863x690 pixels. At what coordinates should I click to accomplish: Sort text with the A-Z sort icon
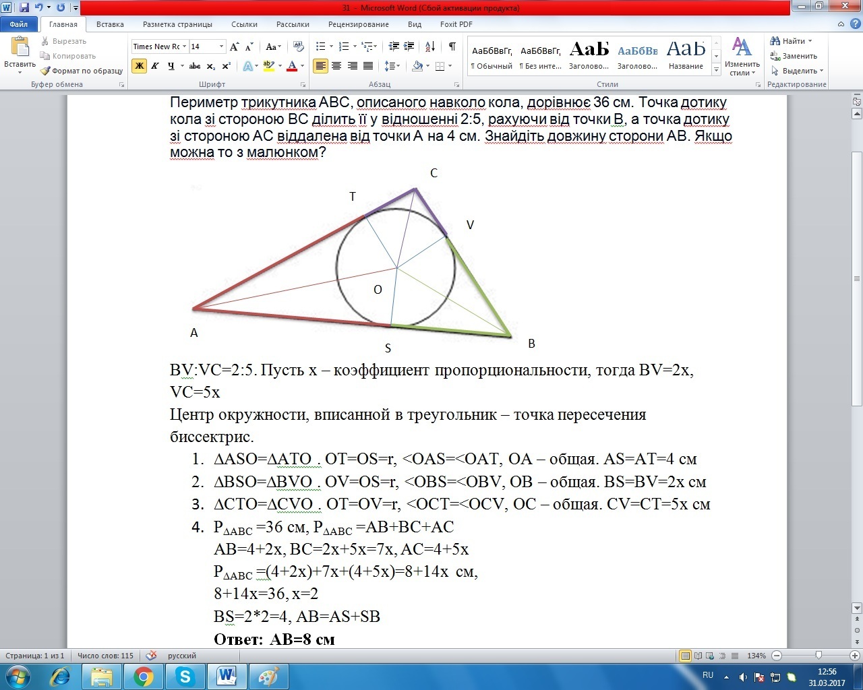coord(429,46)
